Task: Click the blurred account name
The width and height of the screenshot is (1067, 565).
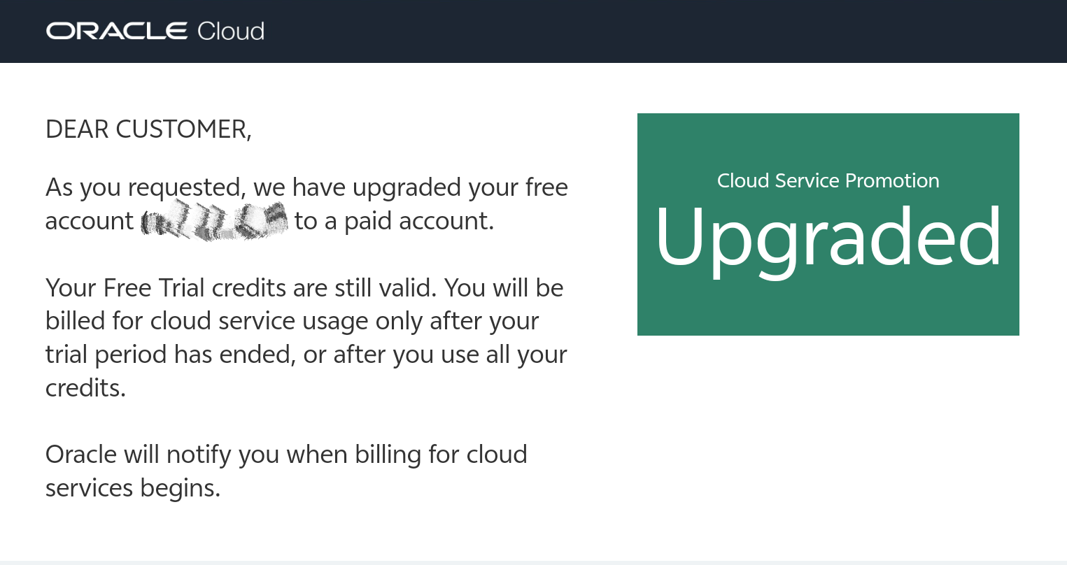Action: coord(214,221)
